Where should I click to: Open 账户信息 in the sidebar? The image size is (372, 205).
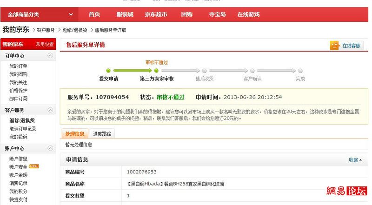tap(18, 159)
